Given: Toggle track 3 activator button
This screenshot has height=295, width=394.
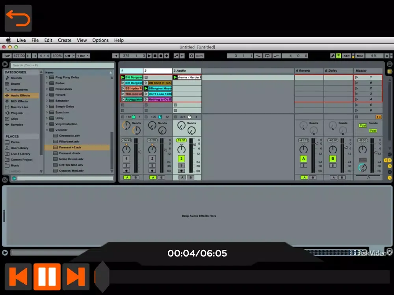Looking at the screenshot, I should (181, 159).
